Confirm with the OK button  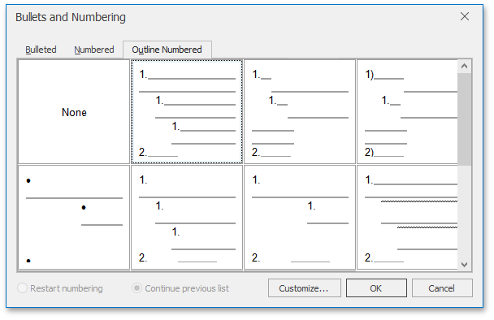point(376,288)
